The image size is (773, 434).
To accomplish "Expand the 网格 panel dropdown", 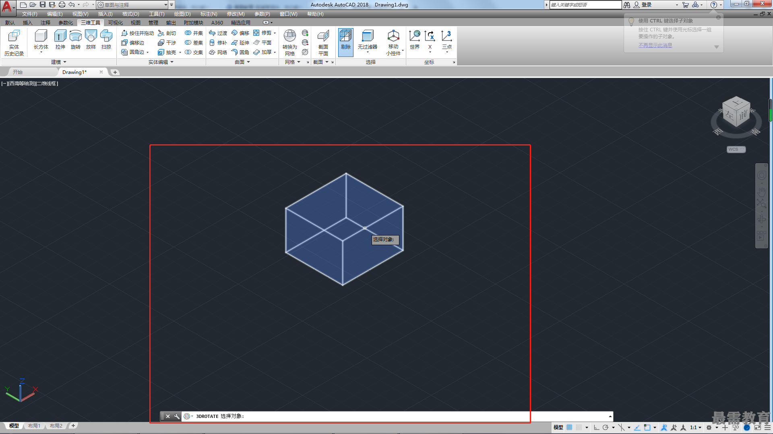I will coord(293,62).
